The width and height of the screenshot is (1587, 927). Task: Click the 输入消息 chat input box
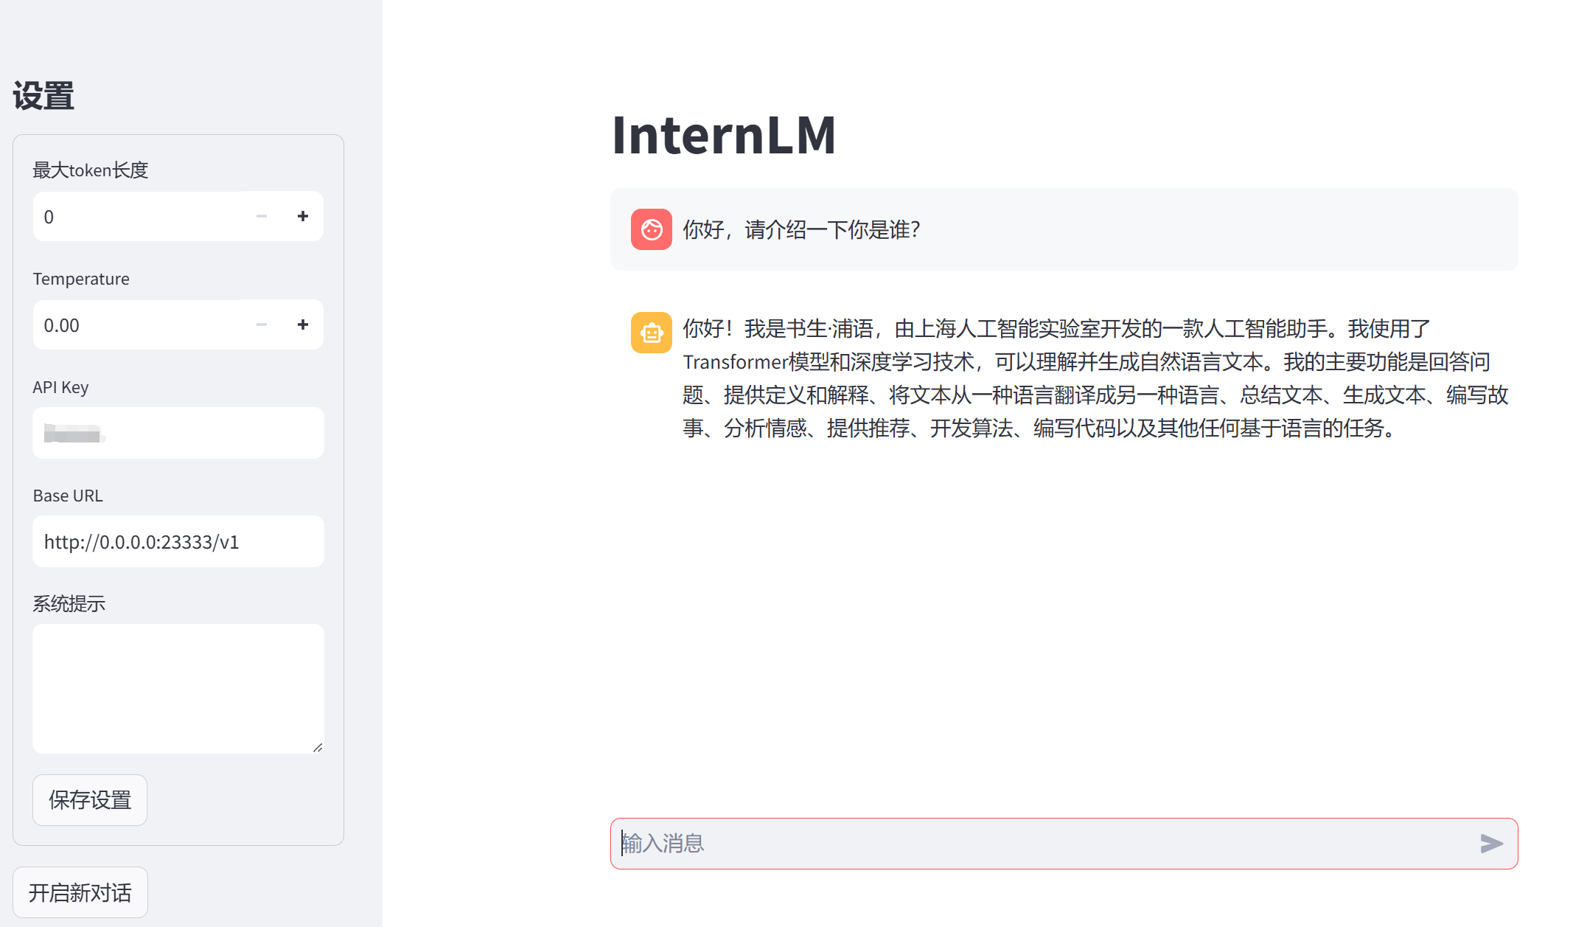pos(1064,843)
